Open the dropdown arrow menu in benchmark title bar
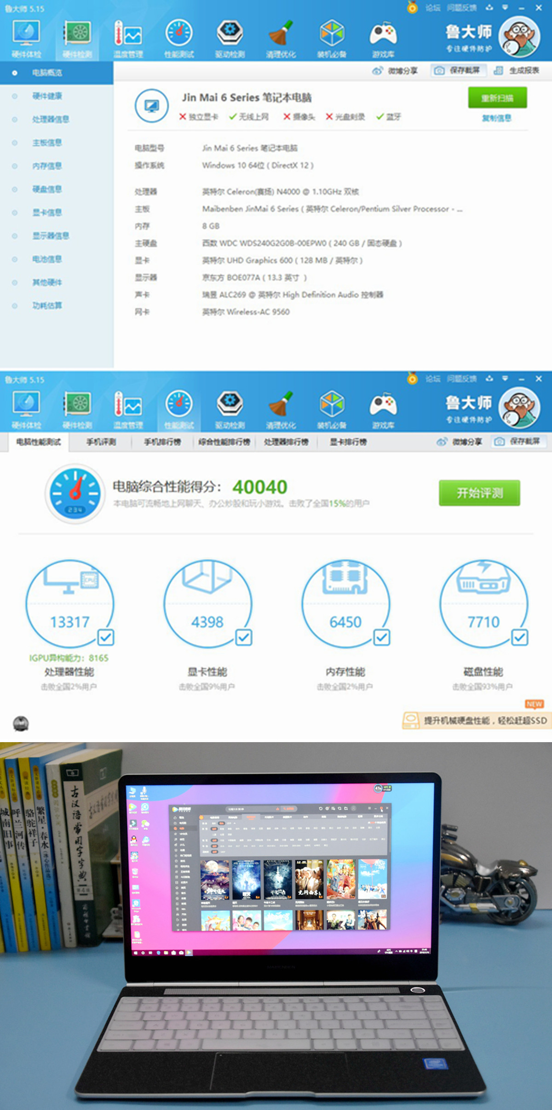The image size is (552, 1110). pyautogui.click(x=505, y=378)
